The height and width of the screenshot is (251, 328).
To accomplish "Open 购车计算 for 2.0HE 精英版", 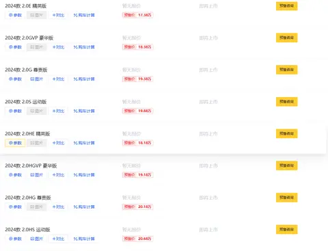I will click(84, 143).
